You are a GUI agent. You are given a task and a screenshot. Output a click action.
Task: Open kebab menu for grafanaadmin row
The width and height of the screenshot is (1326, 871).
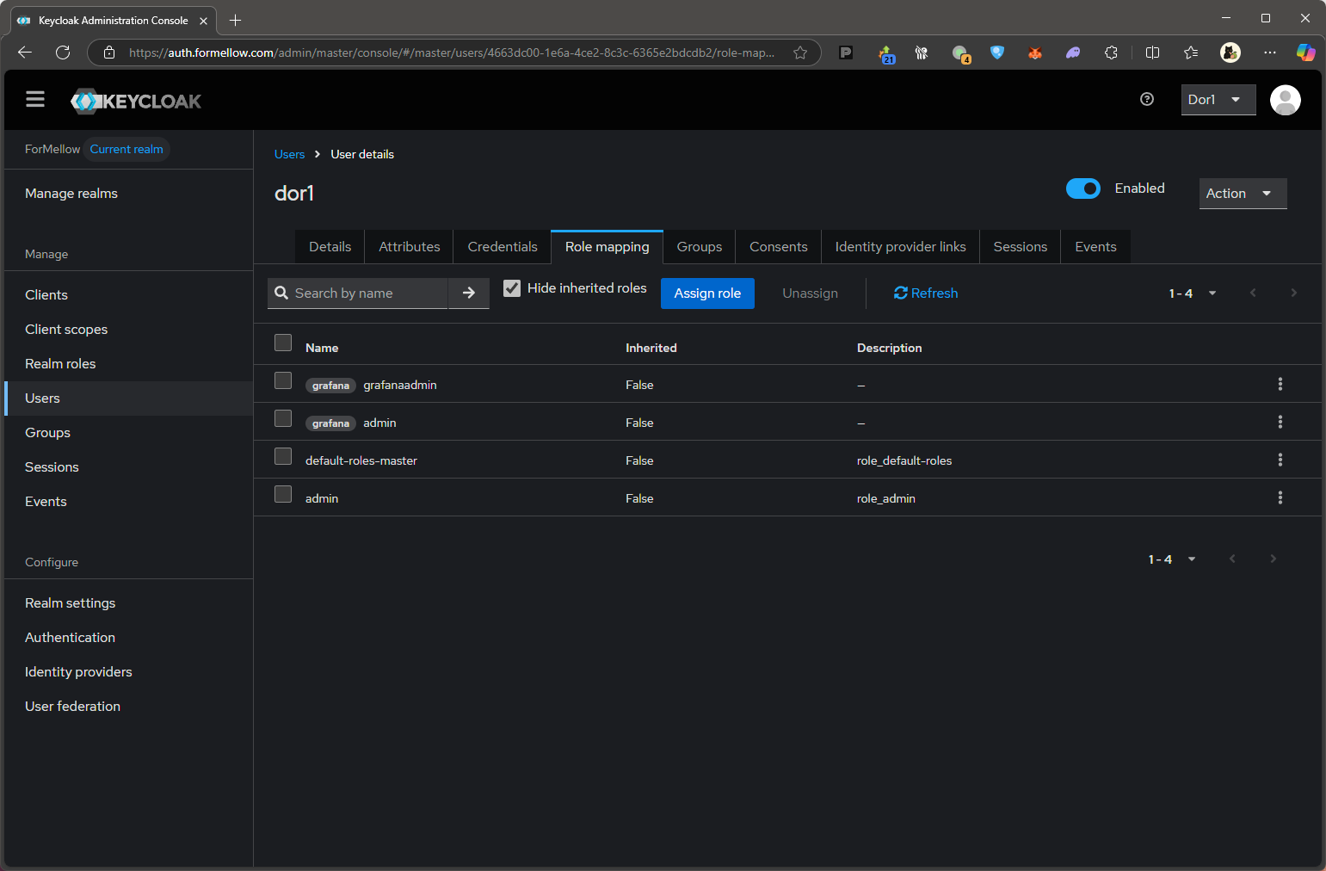[1280, 384]
